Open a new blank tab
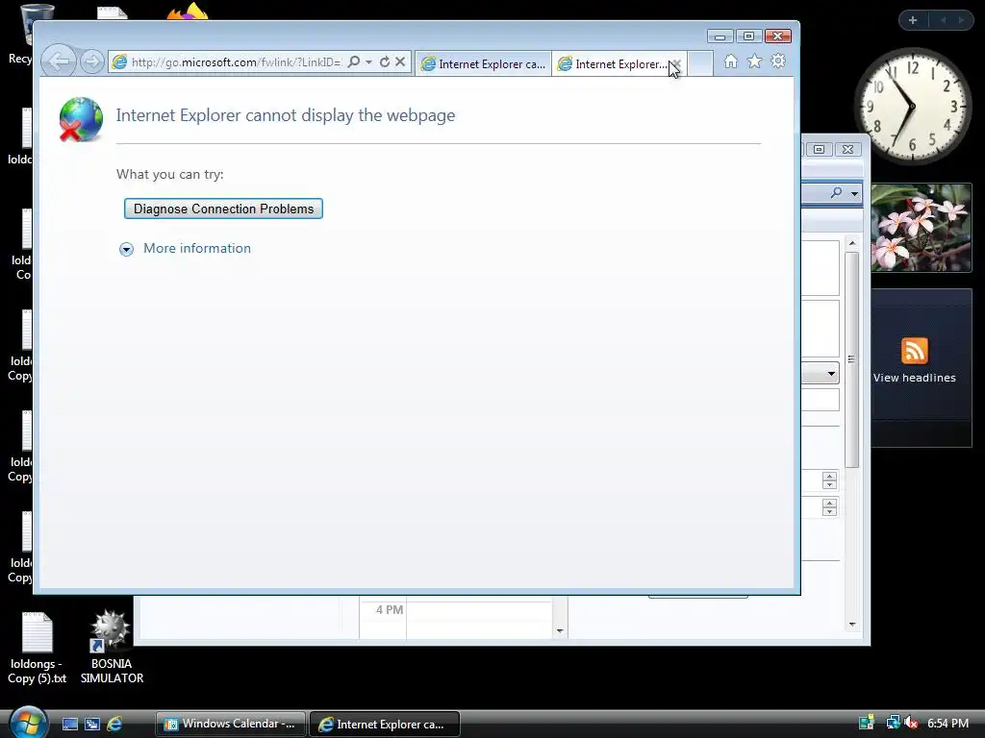 pyautogui.click(x=700, y=63)
